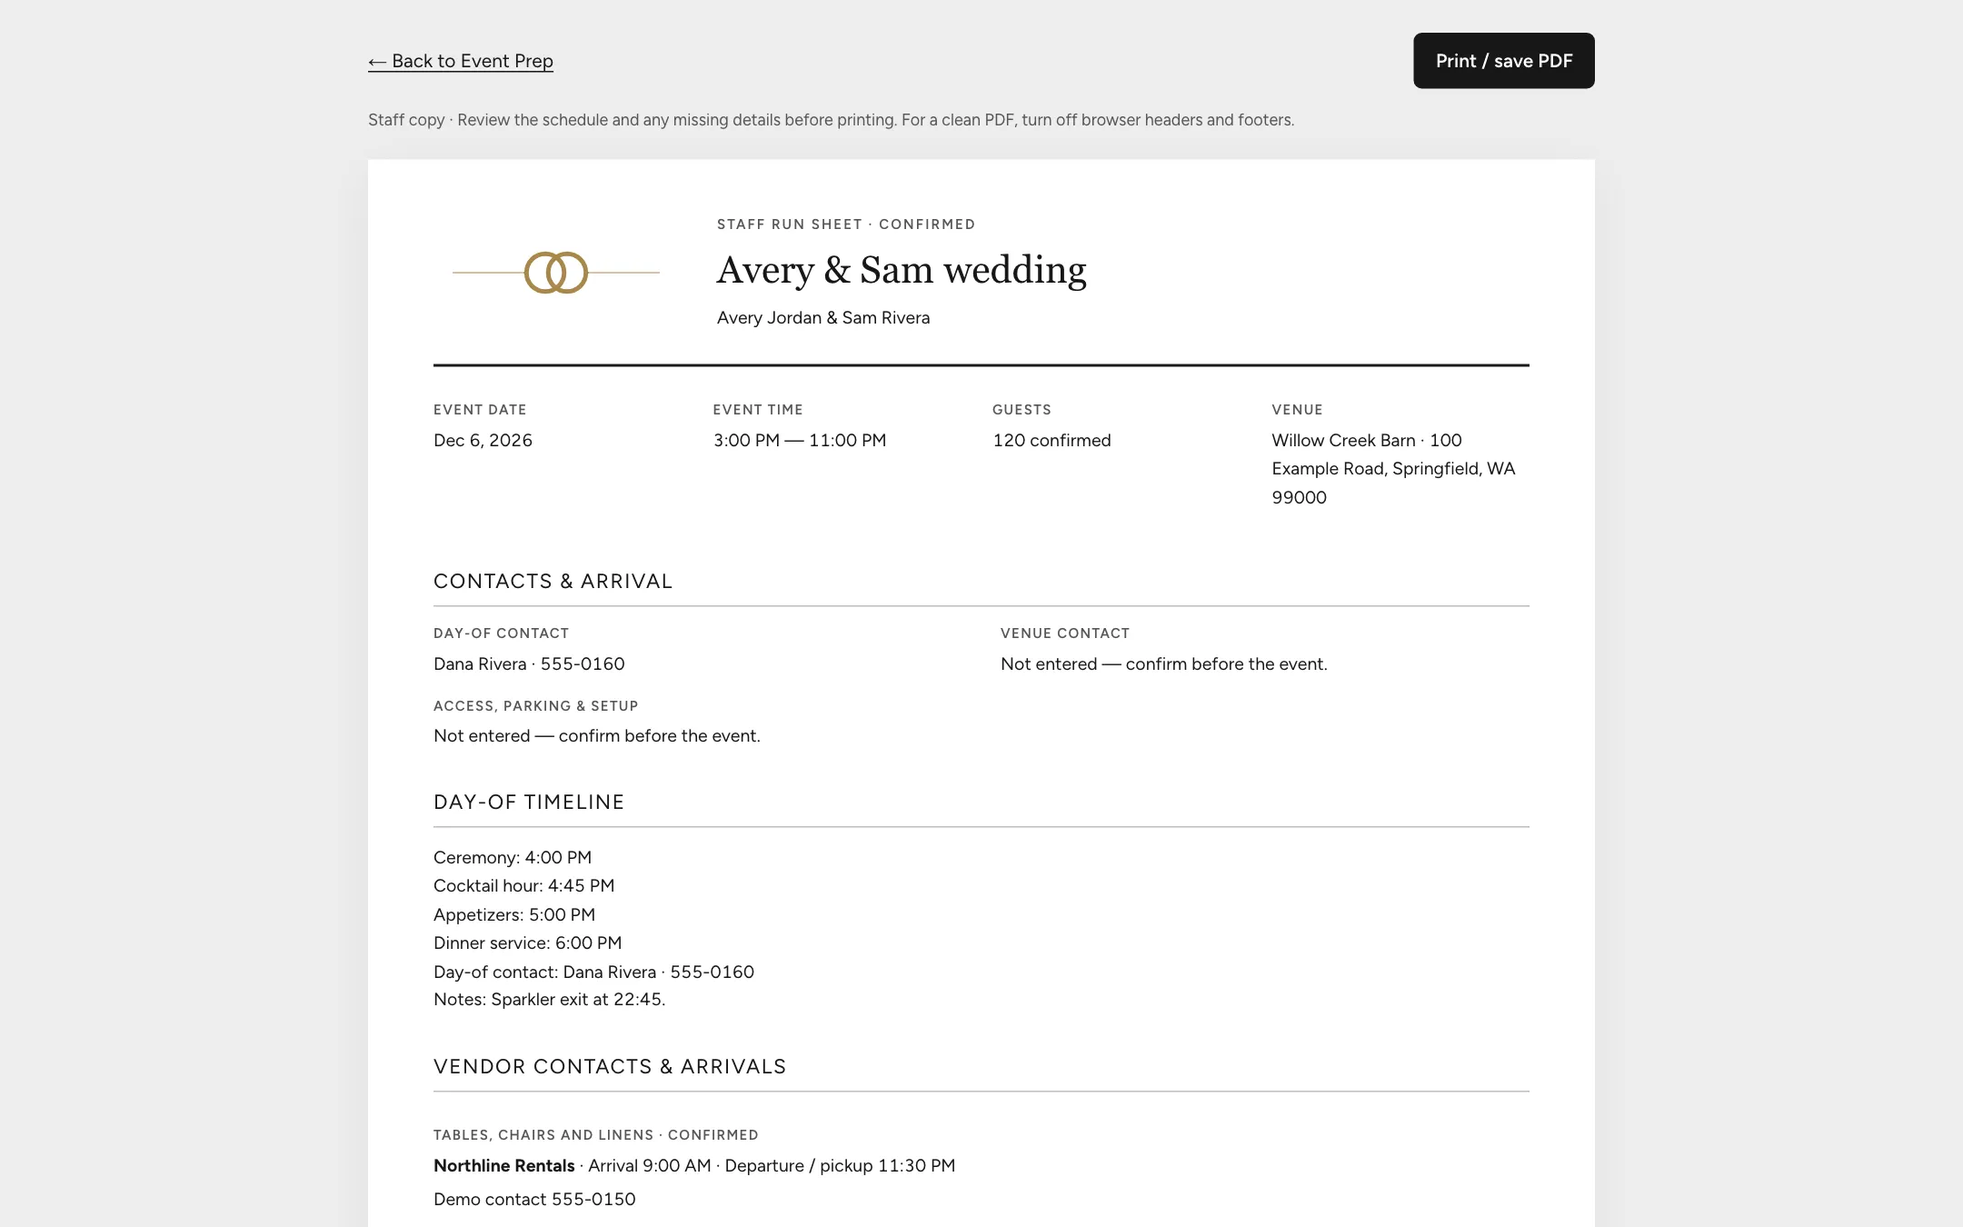Click the gold wedding rings logo

[556, 273]
